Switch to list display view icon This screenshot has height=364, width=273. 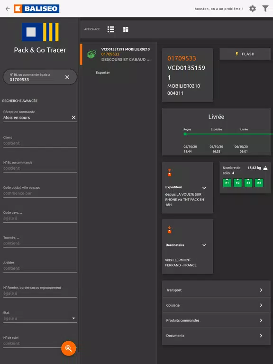pyautogui.click(x=111, y=29)
